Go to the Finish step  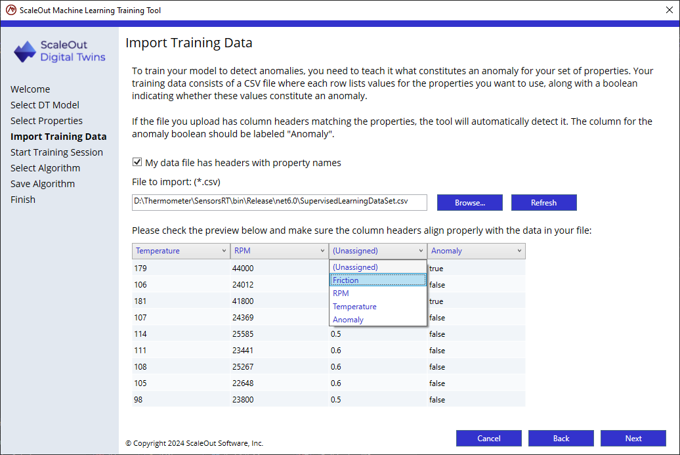pyautogui.click(x=23, y=200)
